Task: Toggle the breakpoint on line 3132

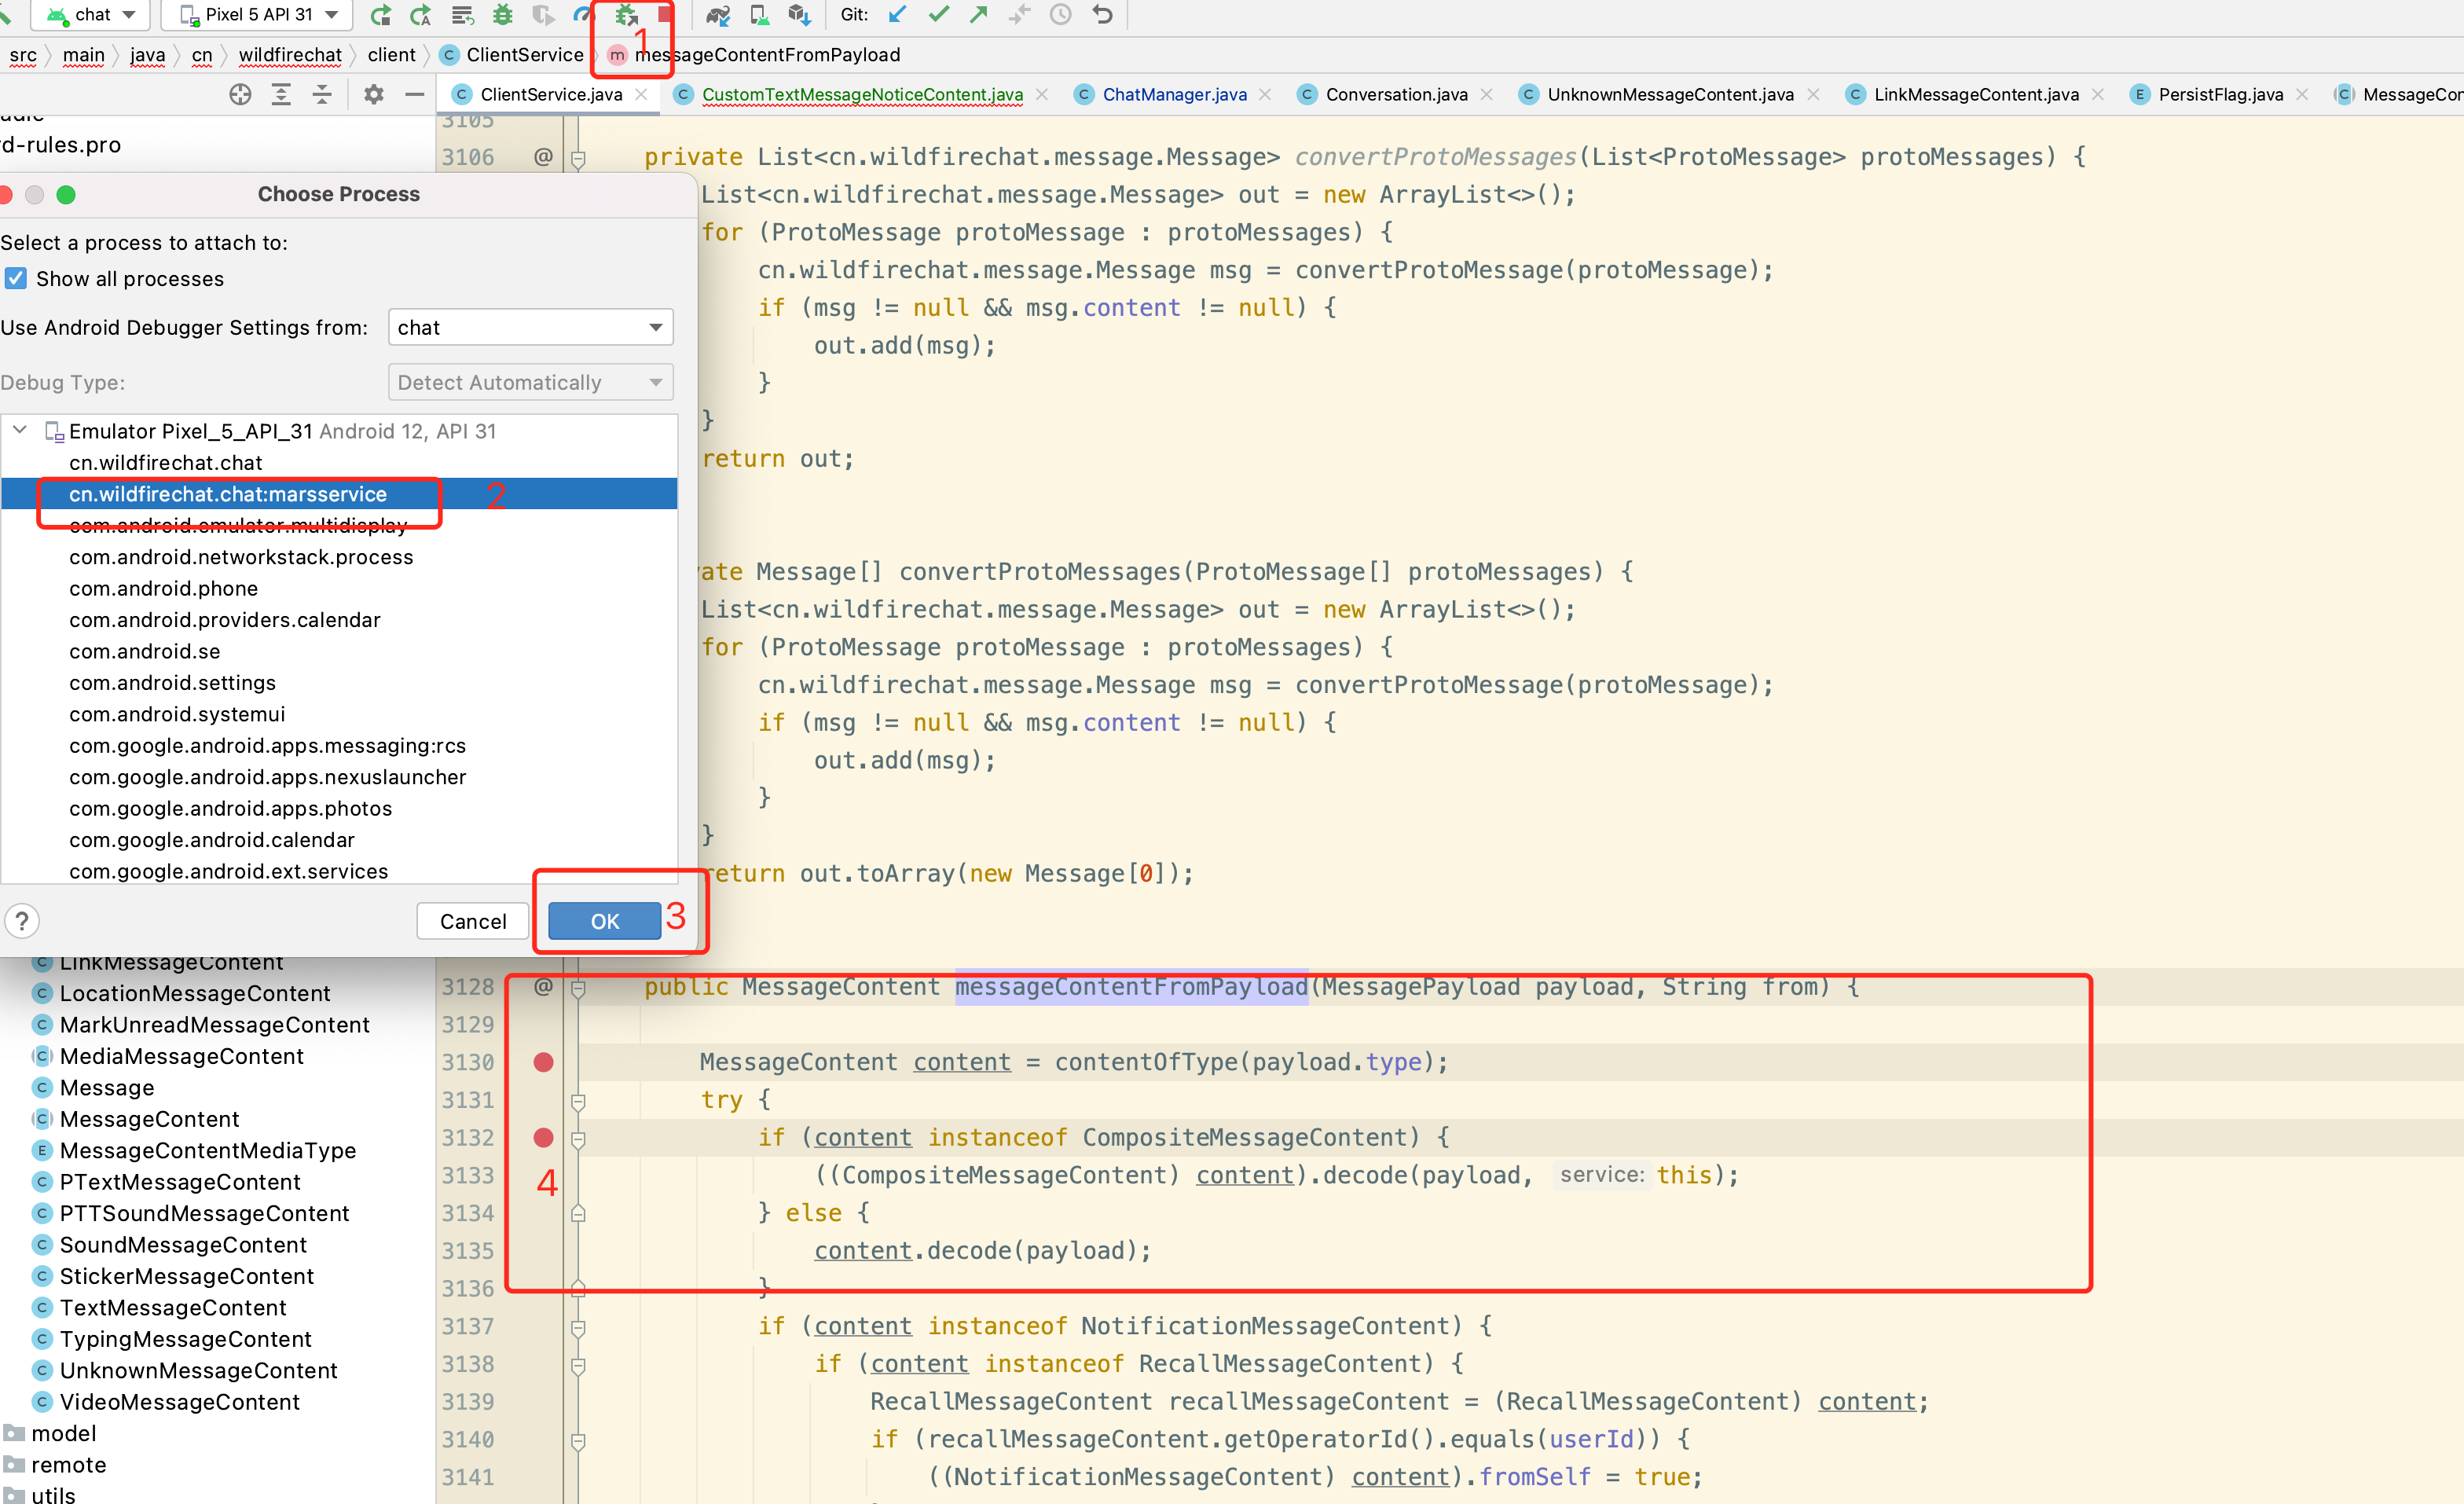Action: (x=543, y=1137)
